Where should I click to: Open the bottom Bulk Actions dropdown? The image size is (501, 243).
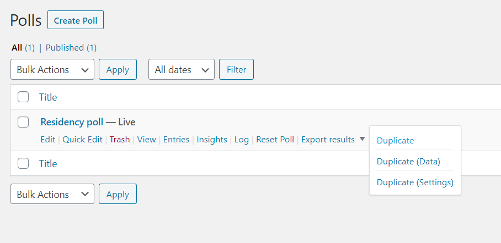click(52, 194)
